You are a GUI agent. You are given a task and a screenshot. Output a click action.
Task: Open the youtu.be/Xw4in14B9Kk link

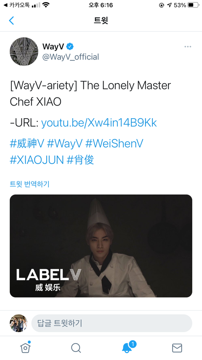[x=99, y=123]
